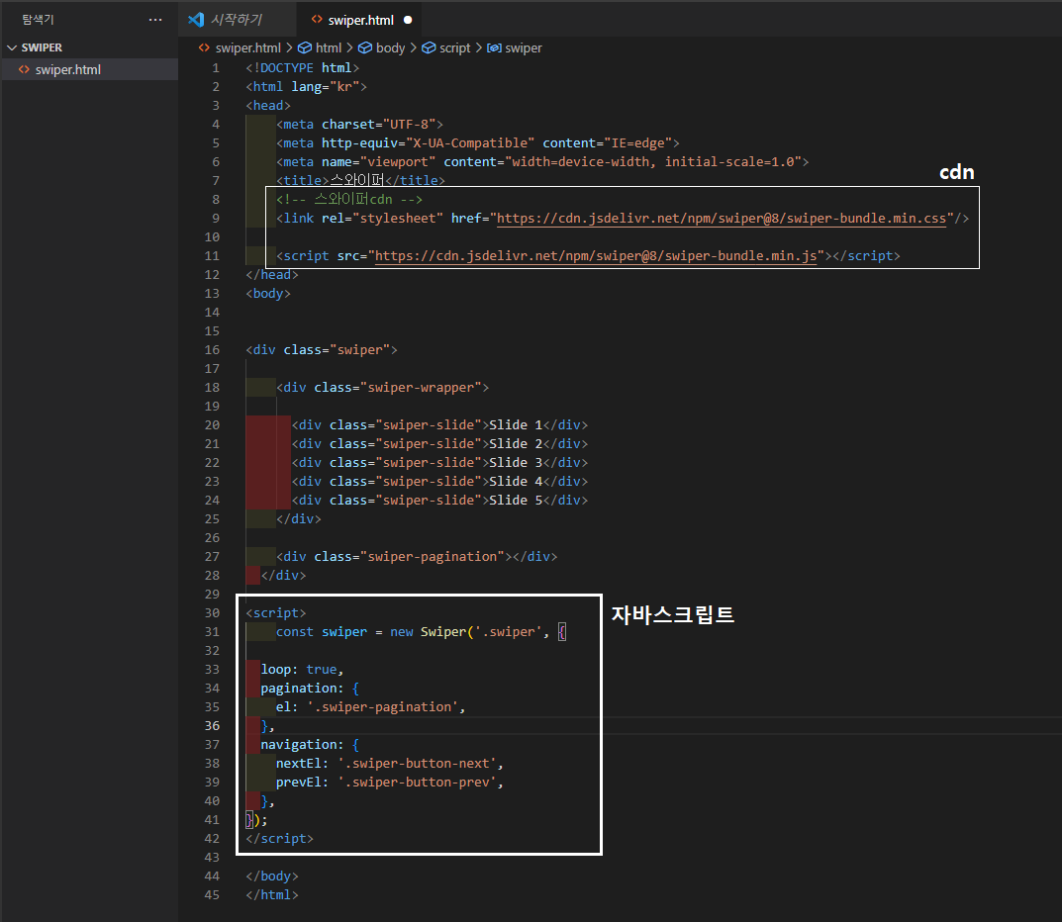Place cursor on the 'loop: true' line

[x=302, y=670]
